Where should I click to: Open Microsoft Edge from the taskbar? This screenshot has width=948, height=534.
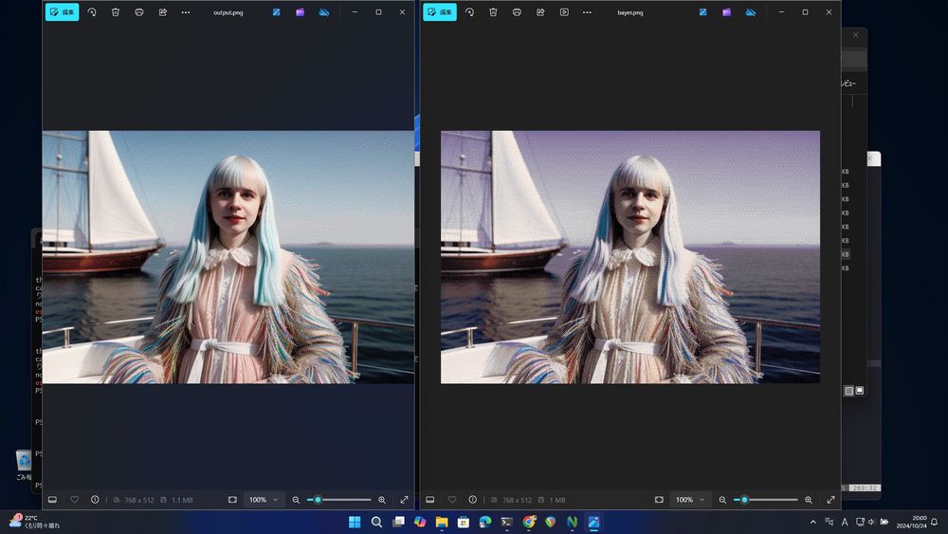tap(485, 522)
